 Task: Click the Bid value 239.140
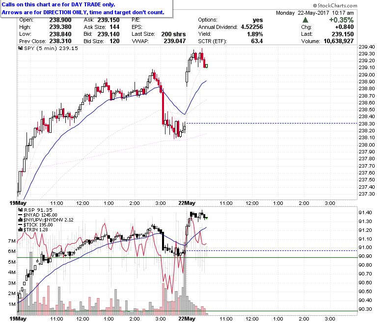click(109, 34)
